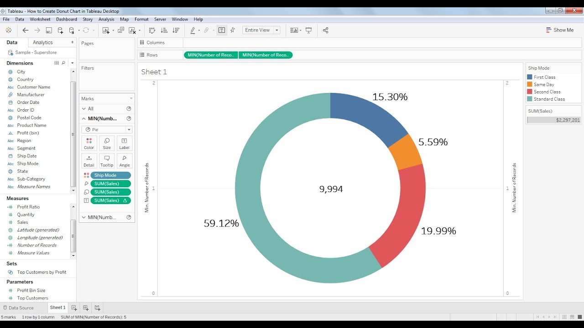Screen dimensions: 584x328
Task: Click the run update refresh icon
Action: 86,30
